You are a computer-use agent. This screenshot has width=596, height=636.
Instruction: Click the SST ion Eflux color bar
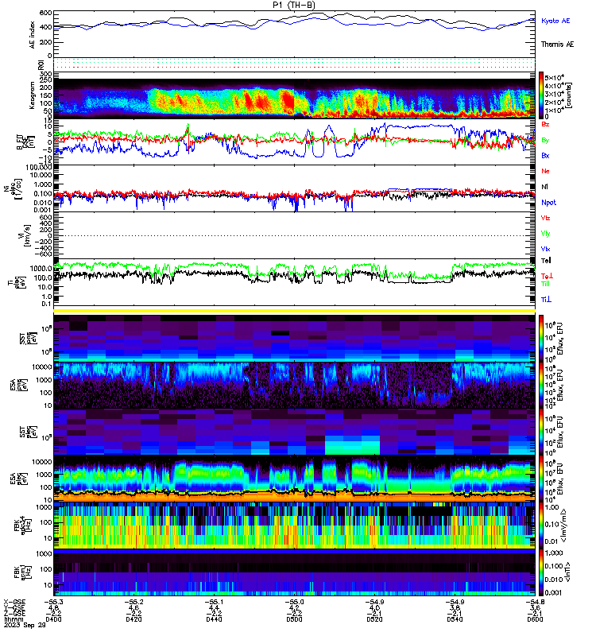tap(541, 338)
